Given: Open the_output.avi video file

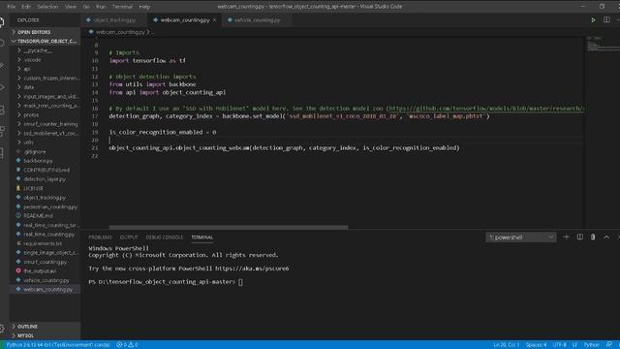Looking at the screenshot, I should [40, 271].
